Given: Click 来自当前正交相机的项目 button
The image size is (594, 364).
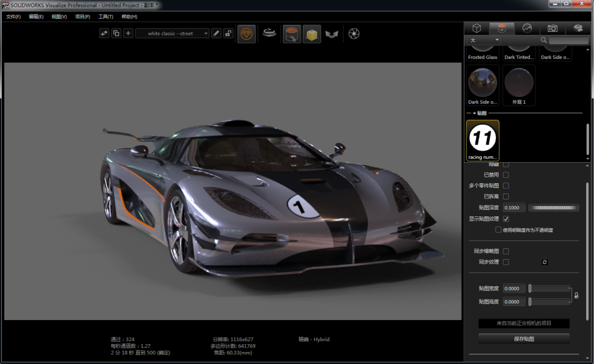Looking at the screenshot, I should (523, 323).
